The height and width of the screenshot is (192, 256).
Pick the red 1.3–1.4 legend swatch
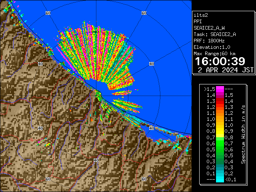coord(220,101)
